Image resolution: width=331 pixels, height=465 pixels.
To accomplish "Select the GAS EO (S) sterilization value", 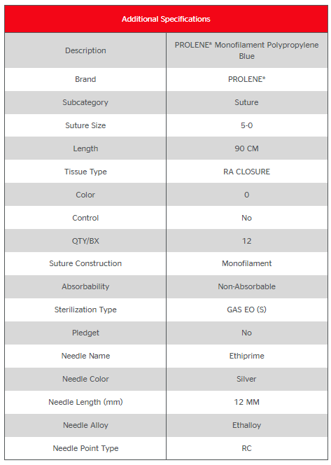I will point(246,310).
